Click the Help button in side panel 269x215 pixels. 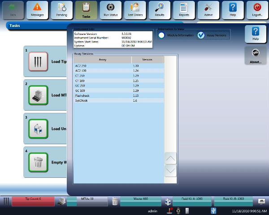point(256,33)
